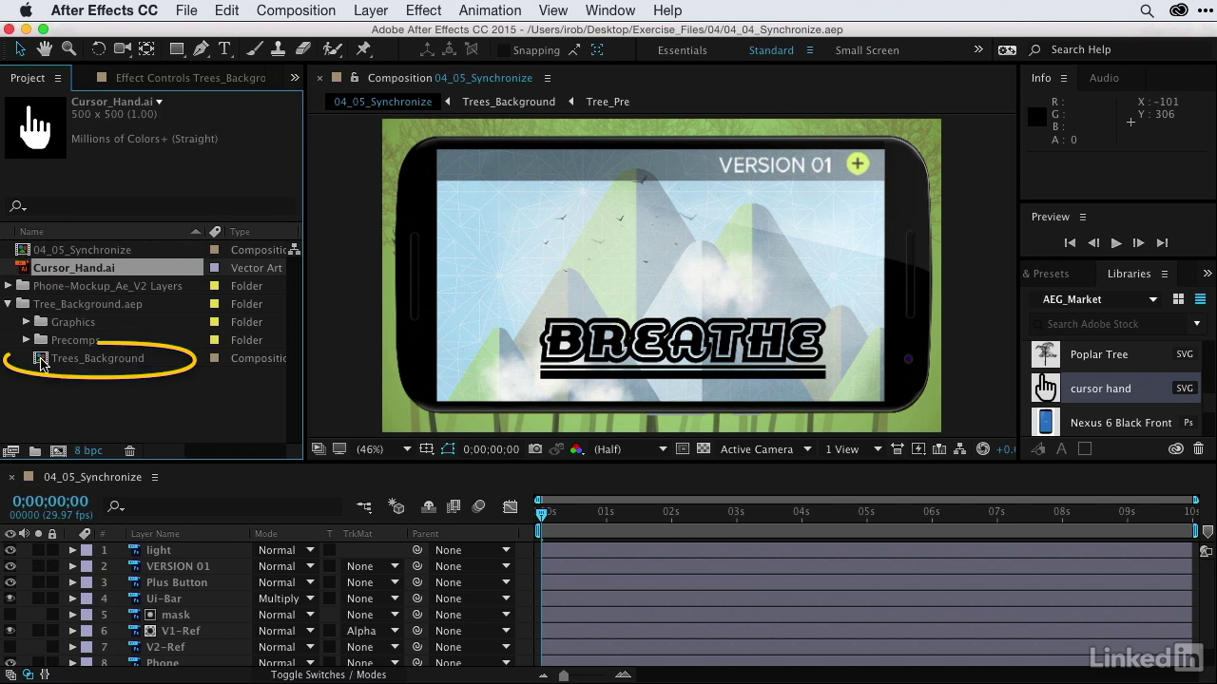
Task: Hide the light layer with its eye
Action: click(10, 550)
